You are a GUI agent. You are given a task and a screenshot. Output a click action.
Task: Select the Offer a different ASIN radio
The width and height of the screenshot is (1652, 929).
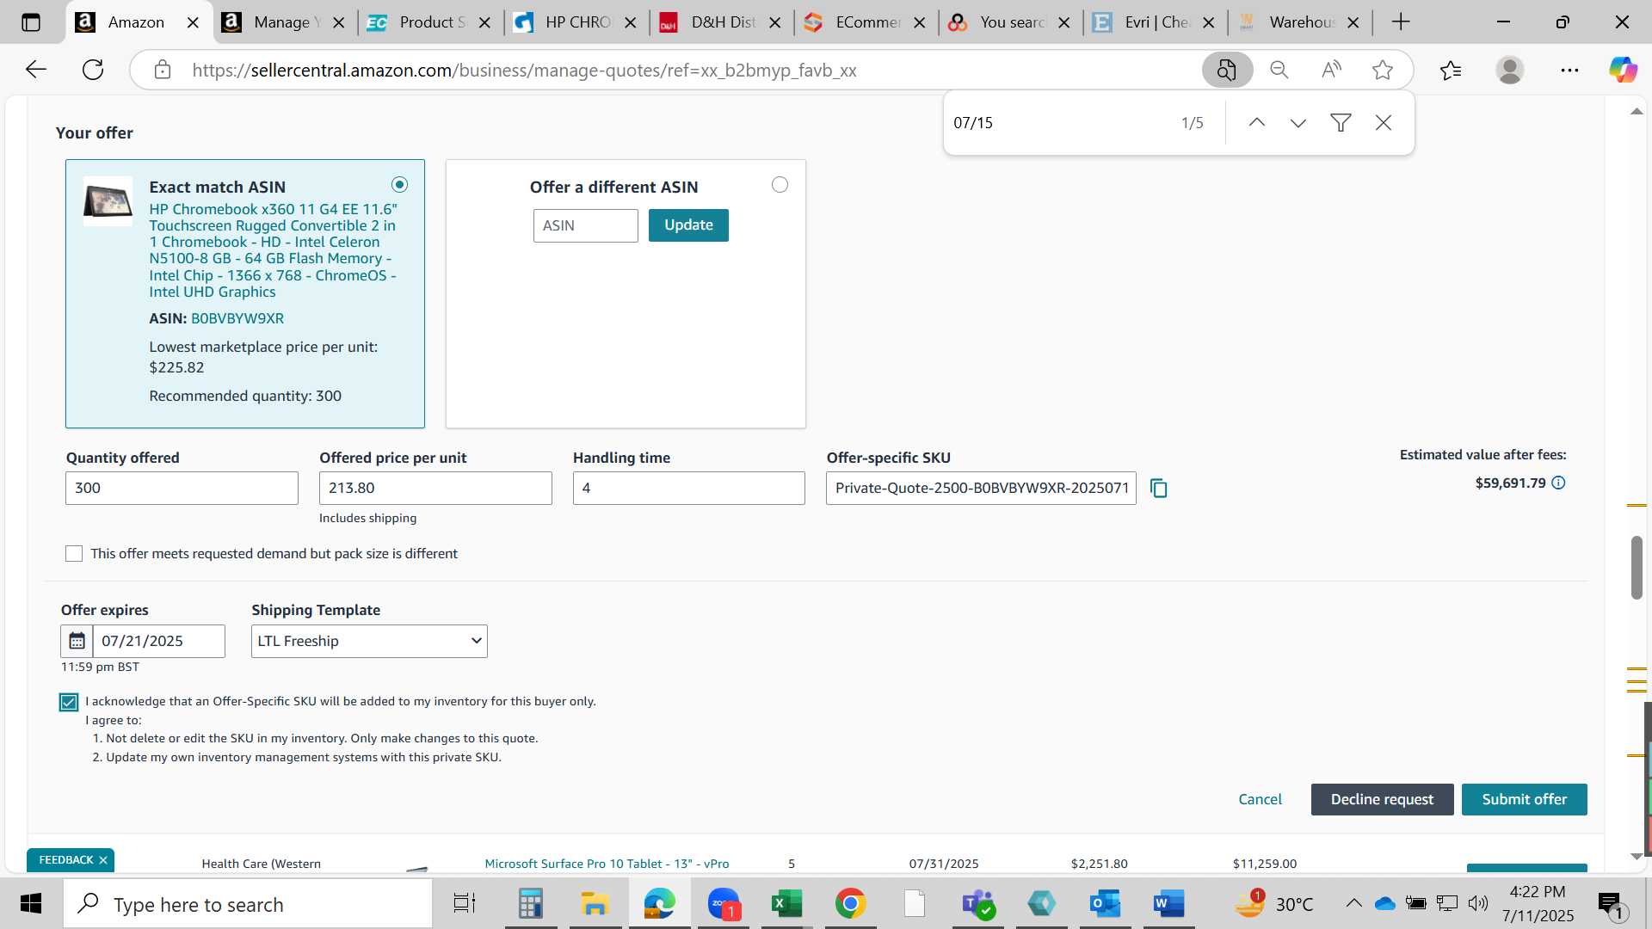point(780,185)
